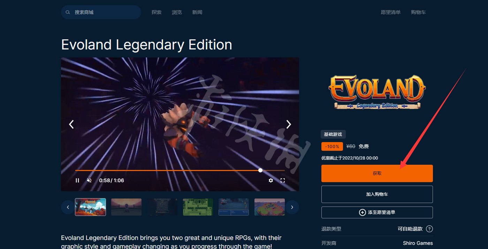Go to the 新闻 tab
Viewport: 488px width, 249px height.
click(x=197, y=12)
